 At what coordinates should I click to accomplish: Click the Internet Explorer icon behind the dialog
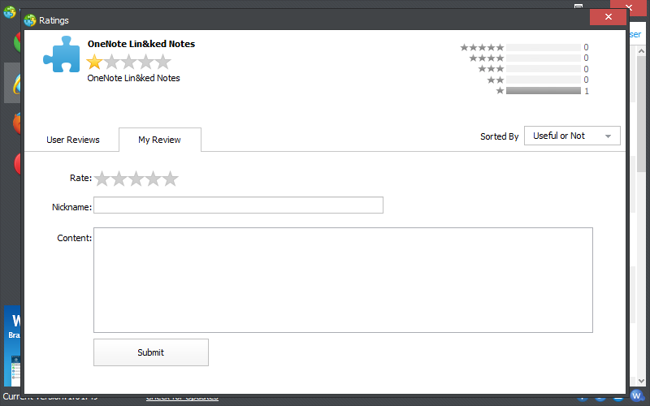[x=16, y=83]
